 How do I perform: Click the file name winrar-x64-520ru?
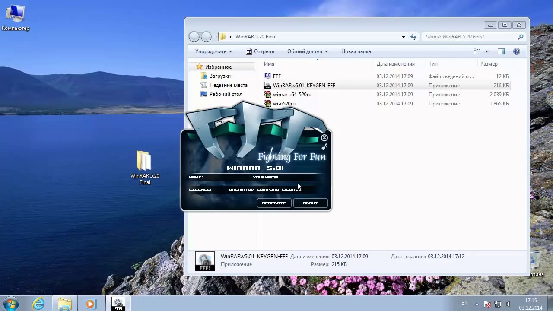coord(292,95)
